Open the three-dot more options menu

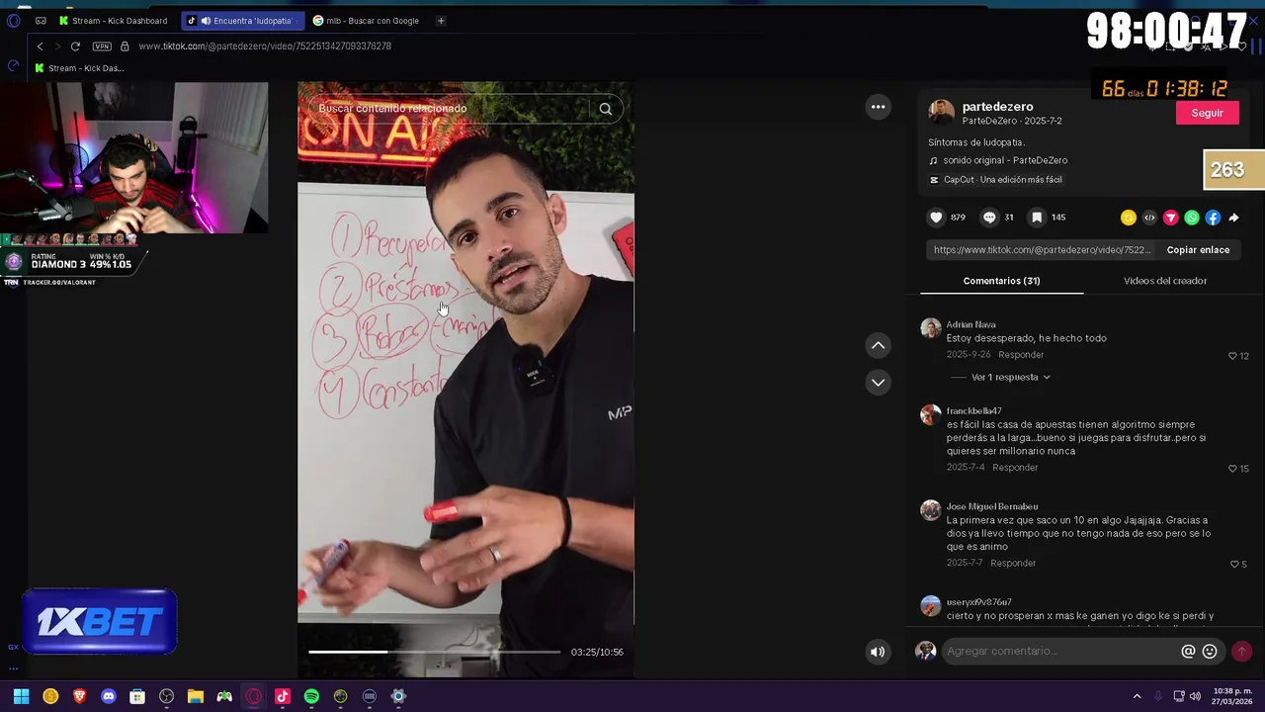[x=878, y=107]
